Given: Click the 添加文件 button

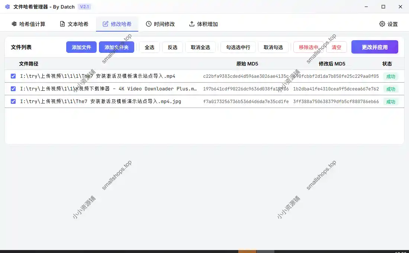Looking at the screenshot, I should click(81, 47).
